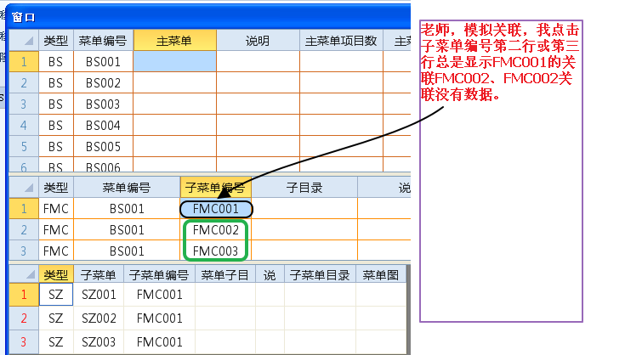Click the 子目录 column header
This screenshot has width=625, height=355.
304,188
